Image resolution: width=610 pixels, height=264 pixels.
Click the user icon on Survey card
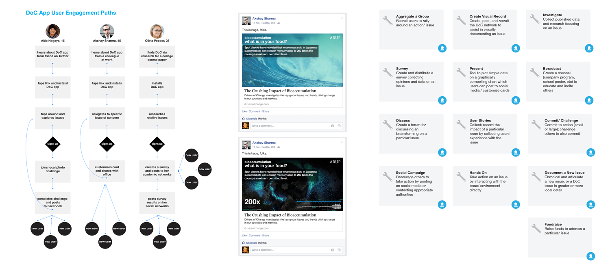[x=442, y=100]
